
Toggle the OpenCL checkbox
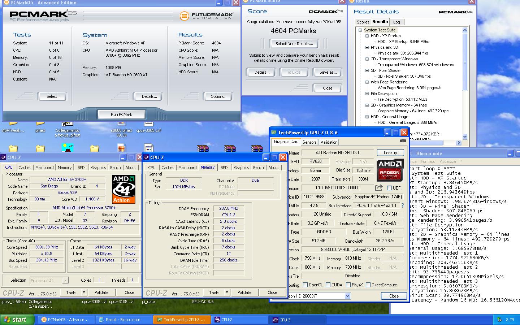click(x=305, y=285)
